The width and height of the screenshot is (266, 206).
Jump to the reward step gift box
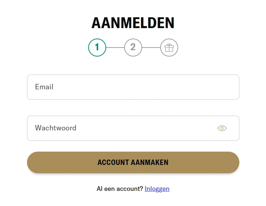pyautogui.click(x=169, y=48)
